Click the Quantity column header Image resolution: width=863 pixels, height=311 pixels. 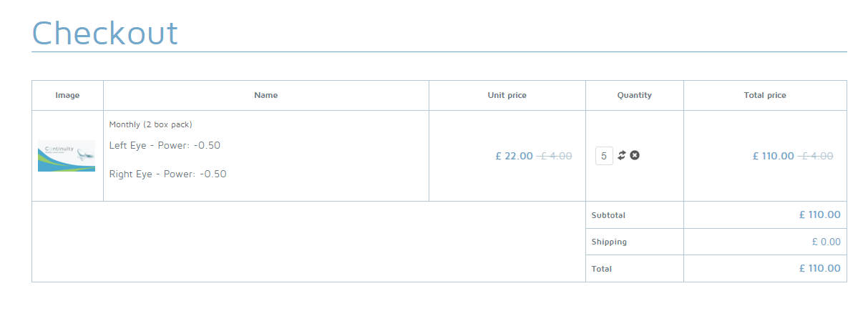click(634, 95)
